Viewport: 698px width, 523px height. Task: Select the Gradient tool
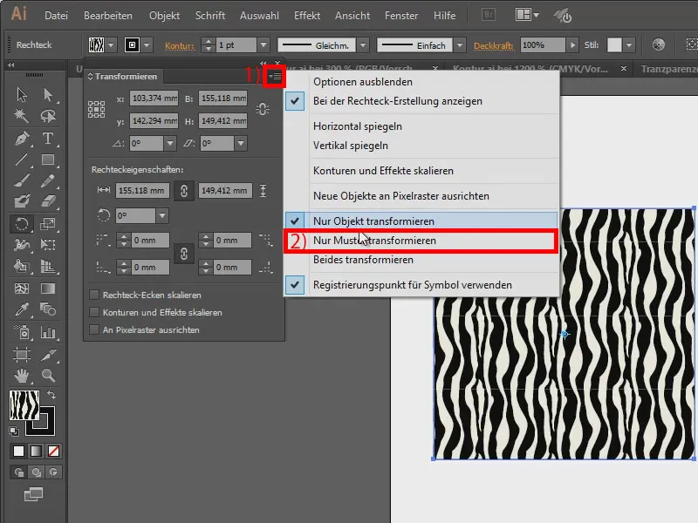(48, 289)
